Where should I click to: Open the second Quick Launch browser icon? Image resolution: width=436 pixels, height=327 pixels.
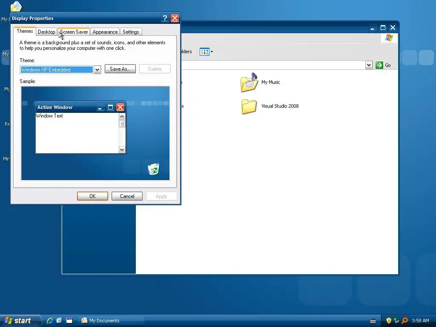pos(59,321)
